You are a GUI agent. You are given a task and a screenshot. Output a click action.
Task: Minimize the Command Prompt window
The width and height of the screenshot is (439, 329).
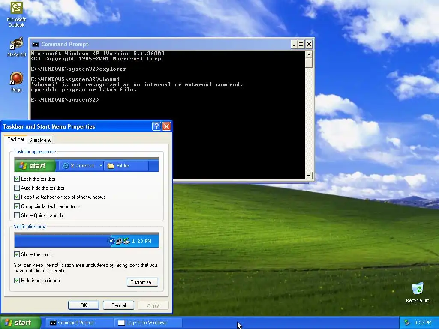pos(294,44)
